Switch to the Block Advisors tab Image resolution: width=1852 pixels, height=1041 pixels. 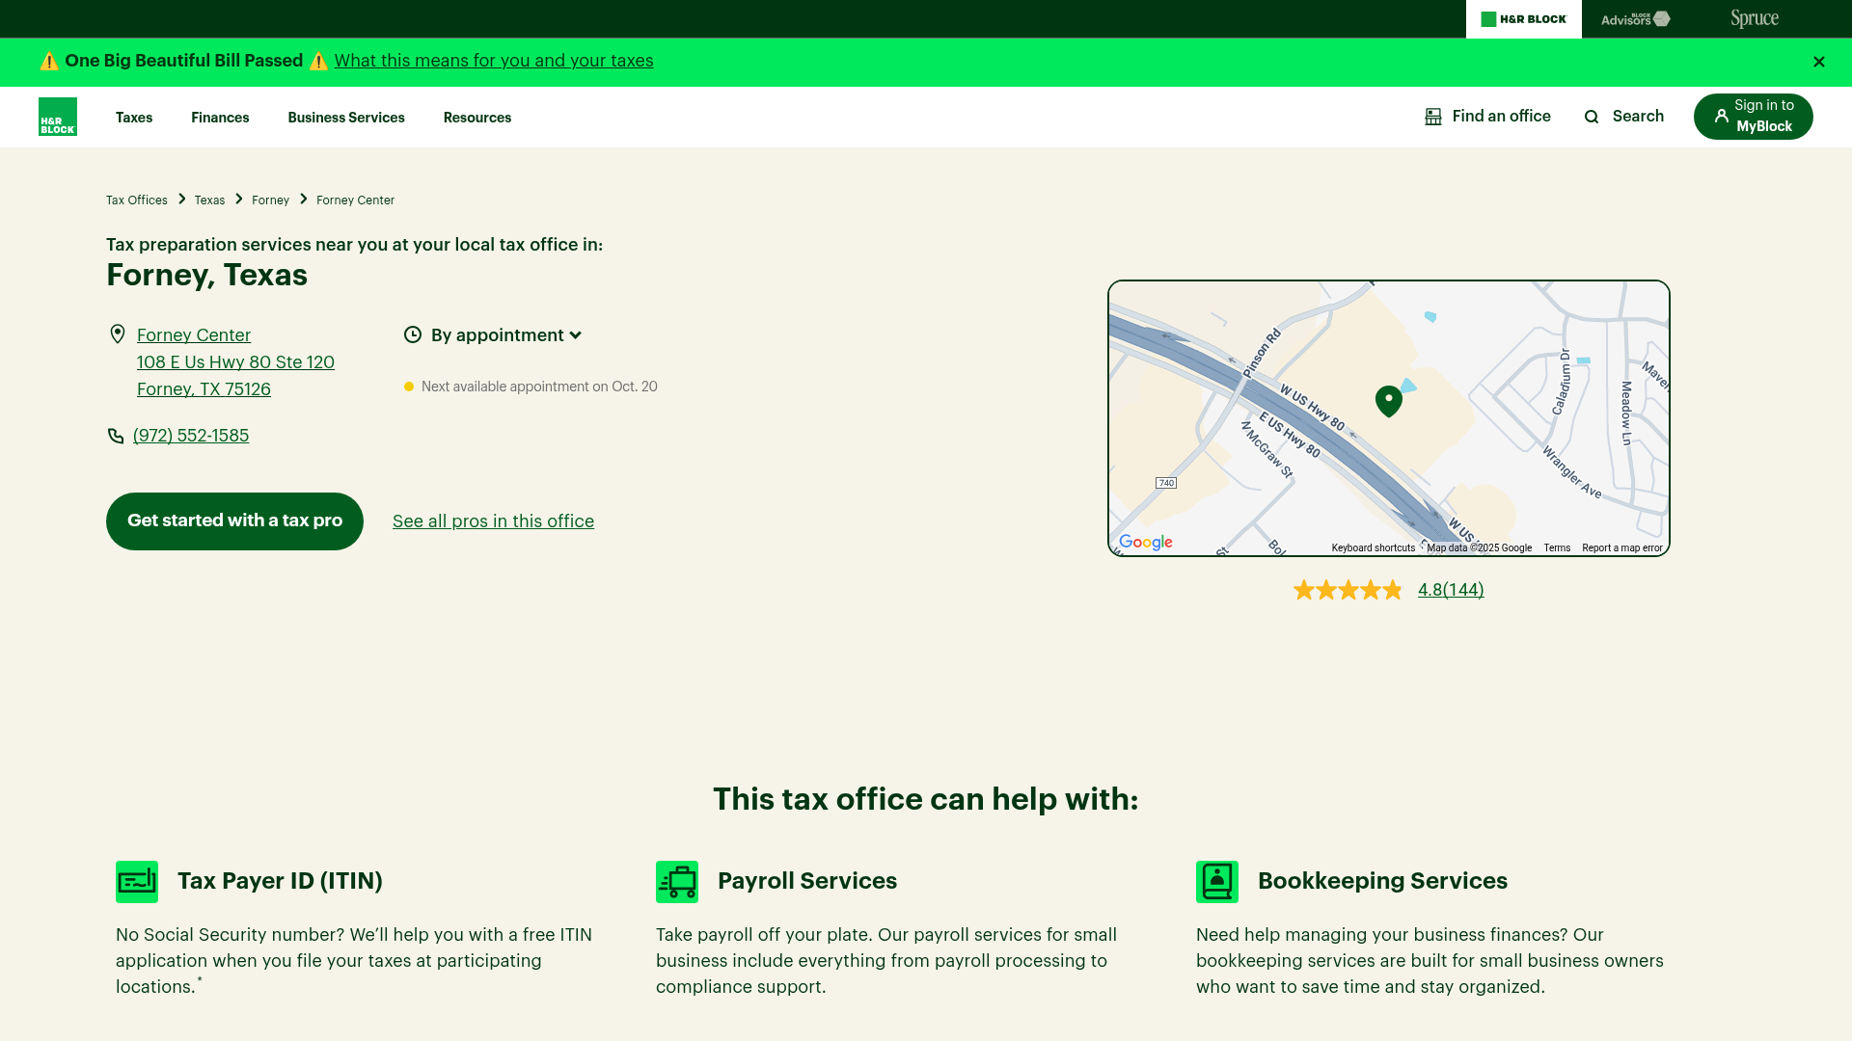[x=1635, y=18]
